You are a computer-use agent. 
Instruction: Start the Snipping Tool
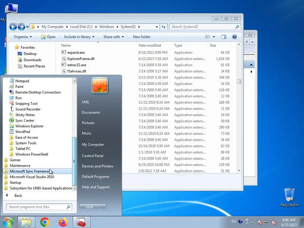pos(26,103)
